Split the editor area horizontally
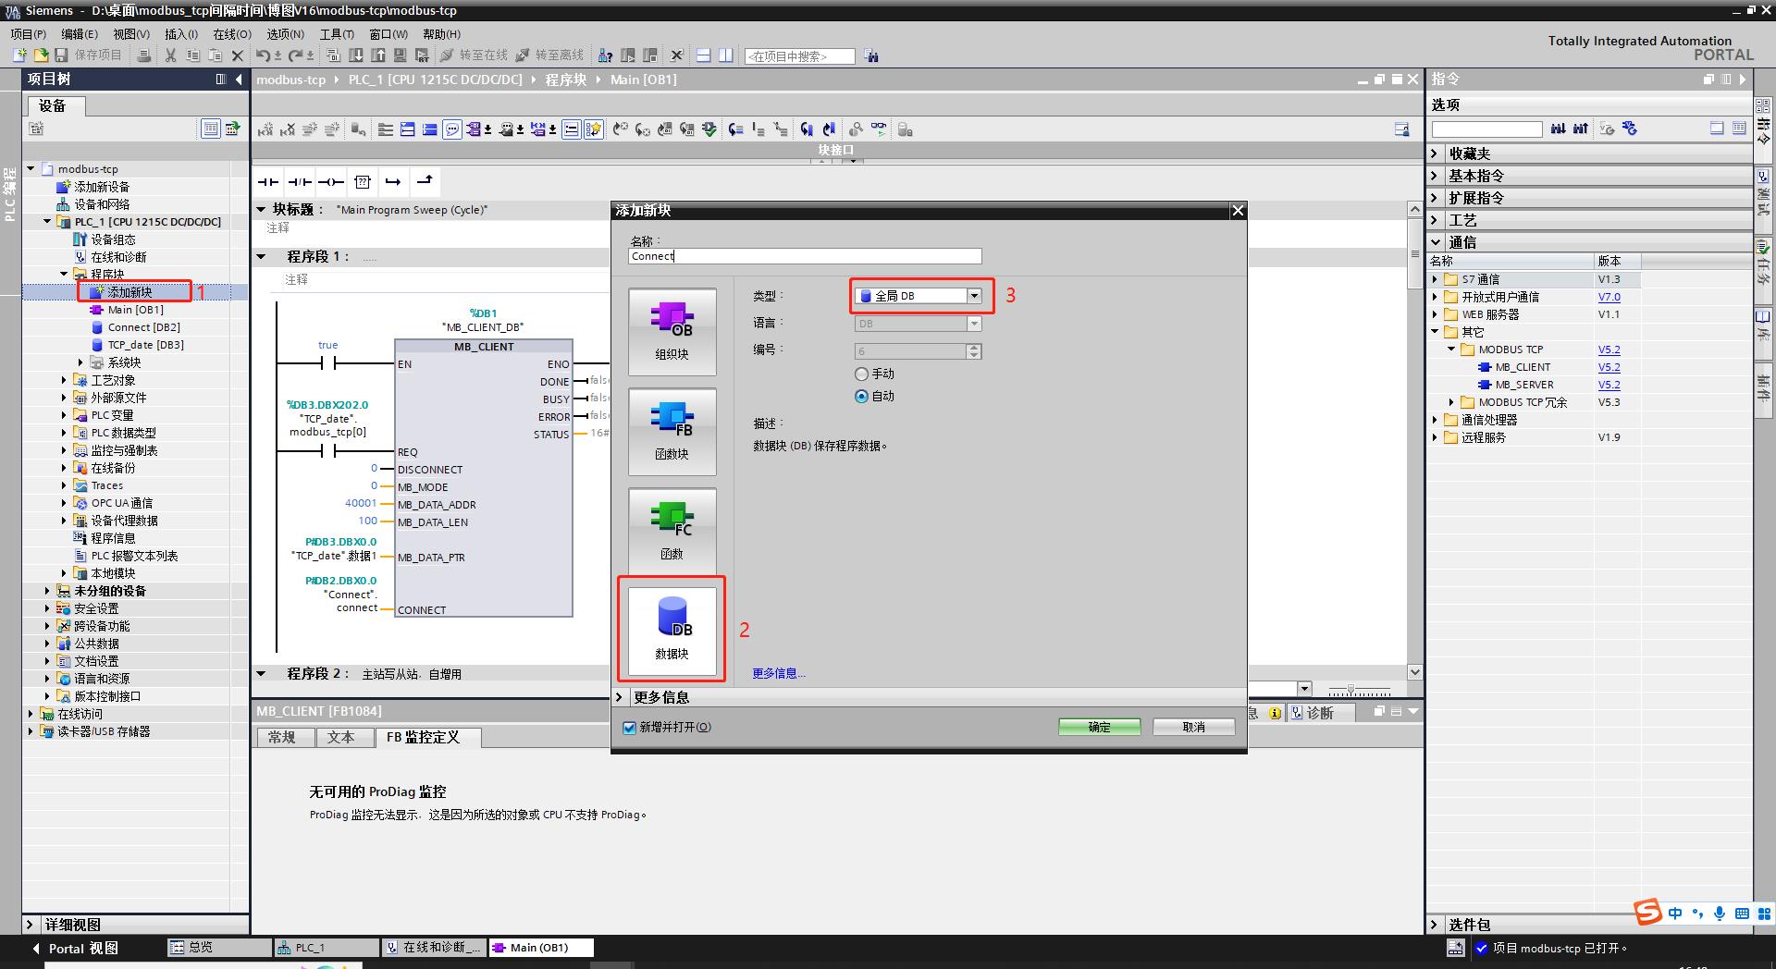The width and height of the screenshot is (1776, 969). (704, 55)
